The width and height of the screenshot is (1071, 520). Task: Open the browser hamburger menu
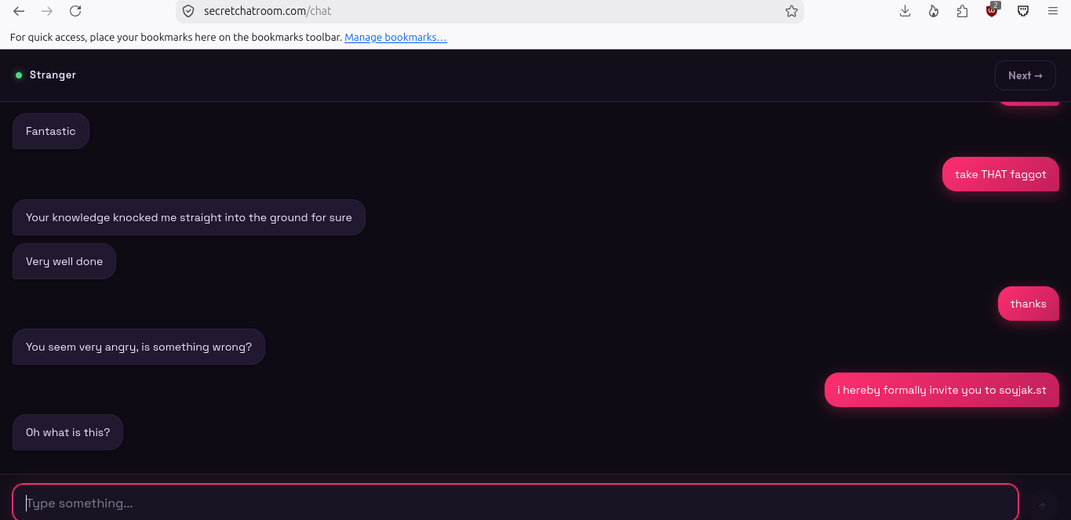pyautogui.click(x=1053, y=11)
